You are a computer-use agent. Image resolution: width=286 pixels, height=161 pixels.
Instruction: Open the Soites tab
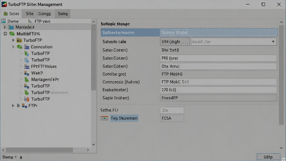click(11, 14)
